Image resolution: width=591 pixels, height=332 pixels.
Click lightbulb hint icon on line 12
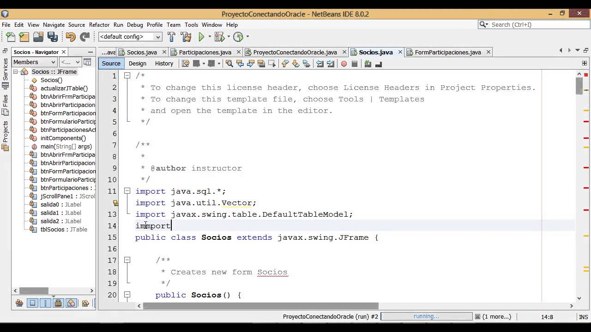click(x=116, y=203)
